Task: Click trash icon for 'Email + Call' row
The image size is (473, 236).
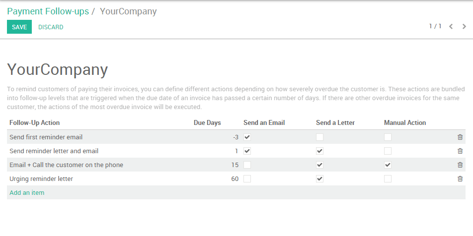Action: click(460, 165)
